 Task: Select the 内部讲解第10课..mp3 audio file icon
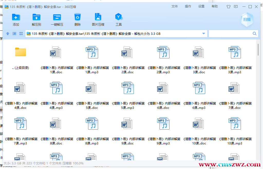[x=235, y=123]
